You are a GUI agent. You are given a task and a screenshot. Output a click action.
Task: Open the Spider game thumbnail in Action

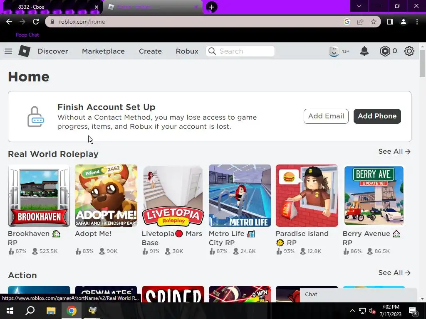tap(173, 294)
